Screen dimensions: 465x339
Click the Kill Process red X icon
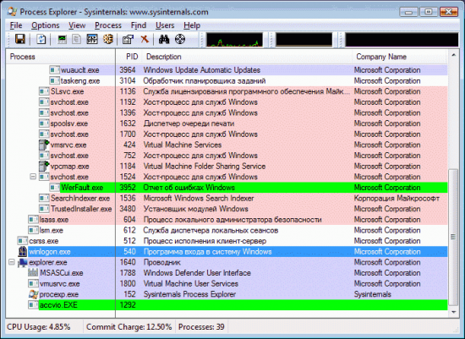point(145,39)
